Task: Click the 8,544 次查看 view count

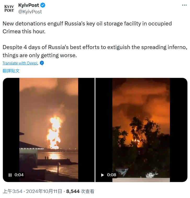Action: 80,191
